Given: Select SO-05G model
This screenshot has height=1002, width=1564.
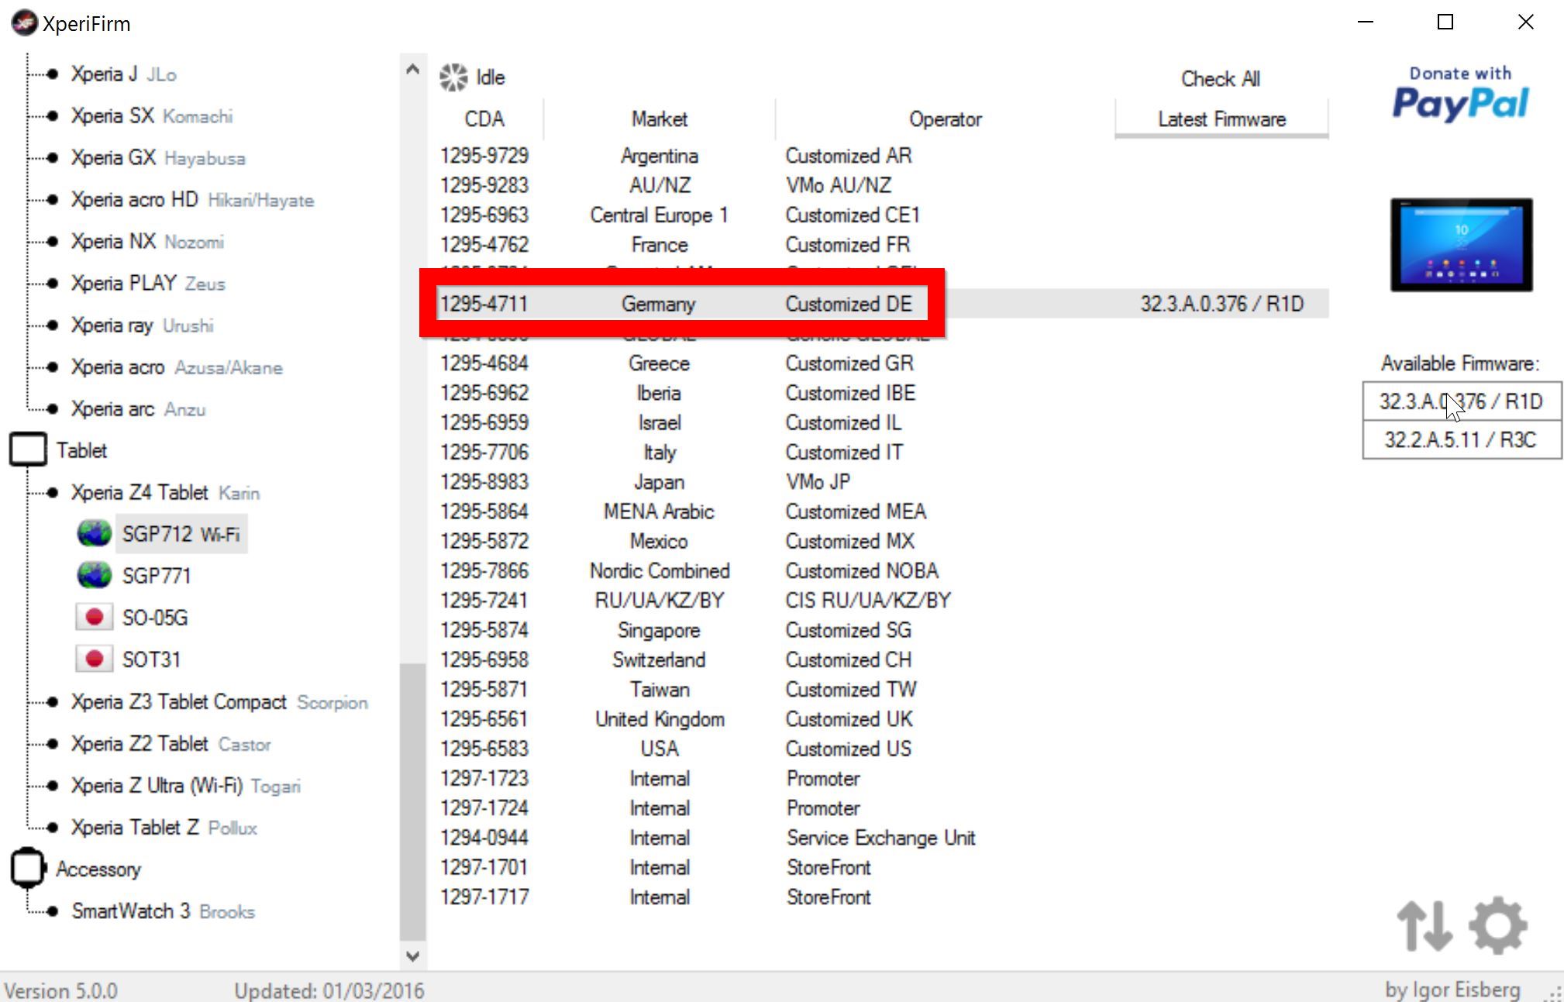Looking at the screenshot, I should pos(155,618).
